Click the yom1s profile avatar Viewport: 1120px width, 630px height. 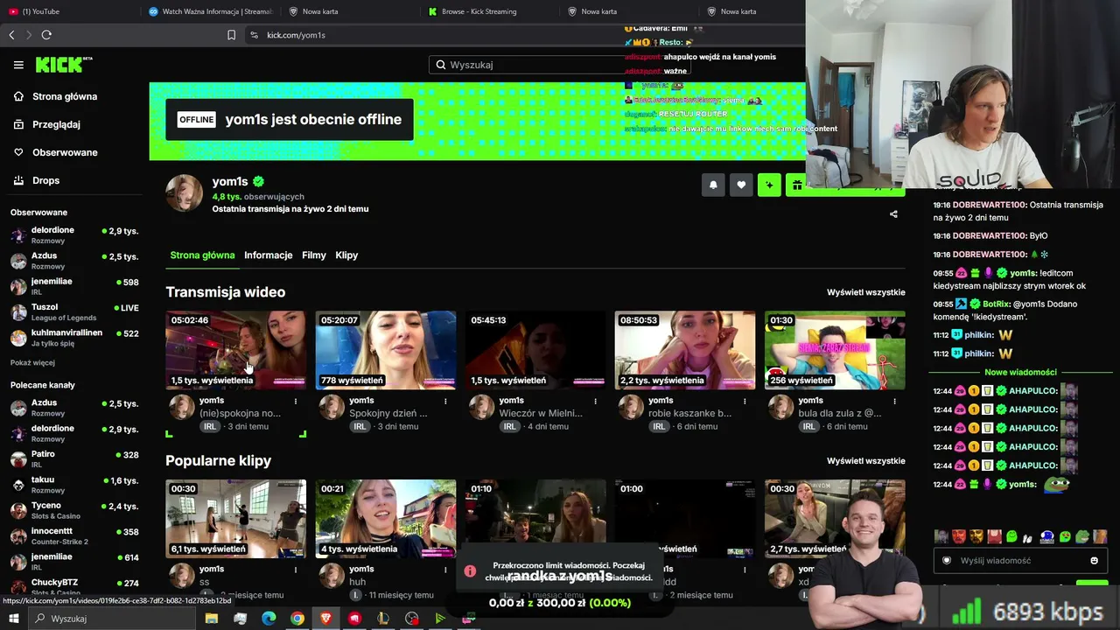coord(185,192)
